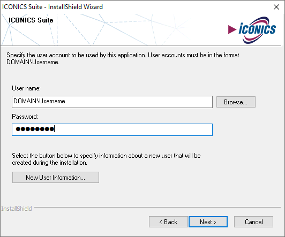285x237 pixels.
Task: Close the InstallShield Wizard window
Action: pyautogui.click(x=276, y=7)
